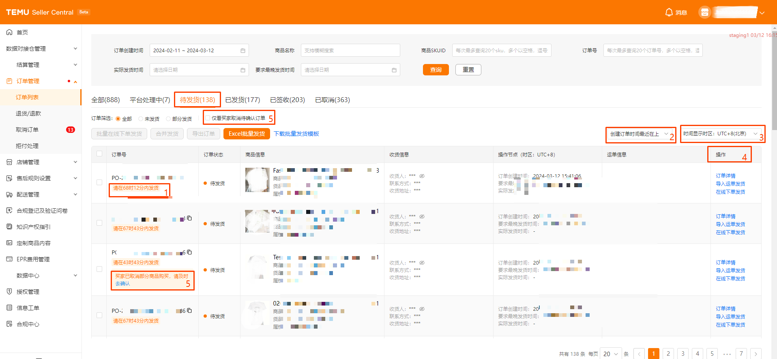Check the buyer-cancel pending confirmation checkbox
The image size is (777, 359).
point(208,118)
